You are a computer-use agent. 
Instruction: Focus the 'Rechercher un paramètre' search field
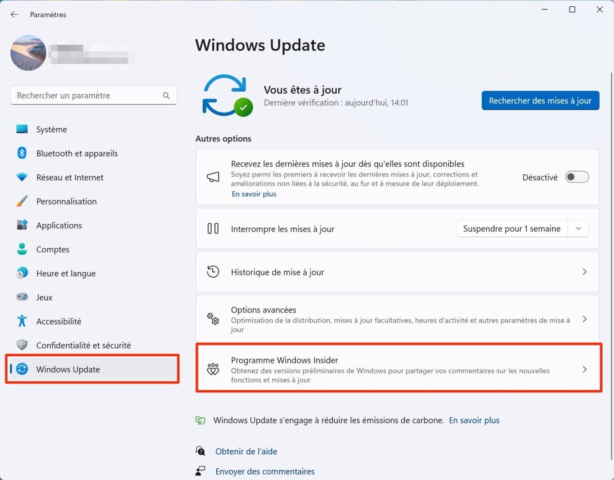(x=93, y=95)
